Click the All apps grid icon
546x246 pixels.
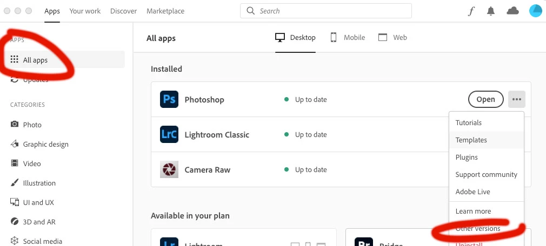pyautogui.click(x=14, y=59)
